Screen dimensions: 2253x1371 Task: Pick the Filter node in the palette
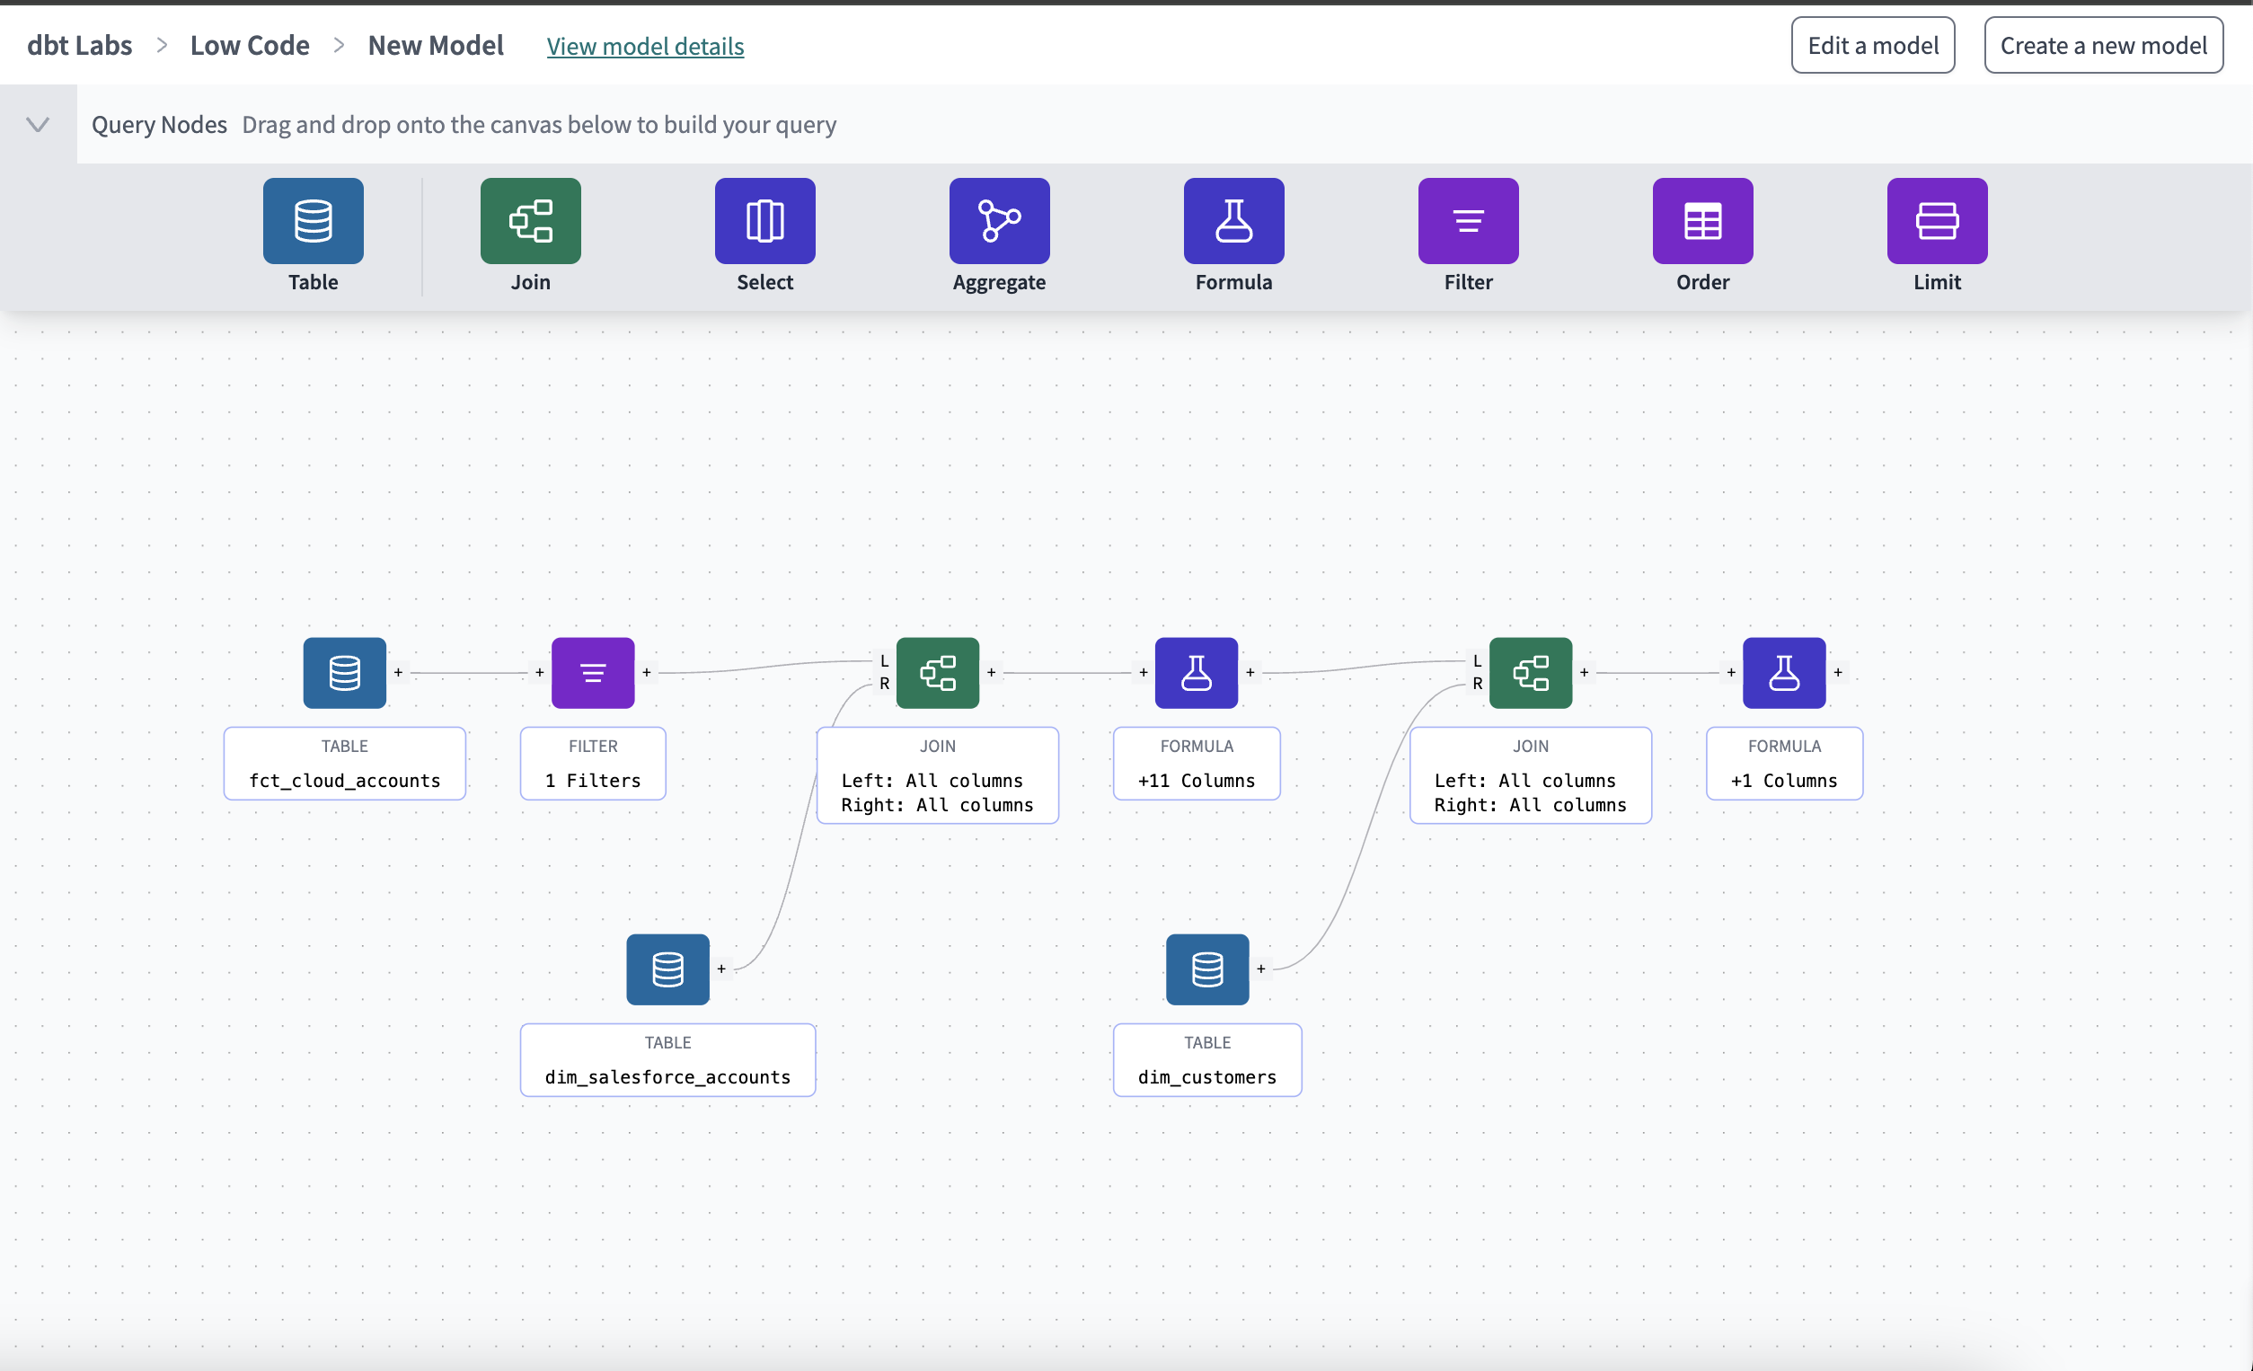pos(1468,220)
